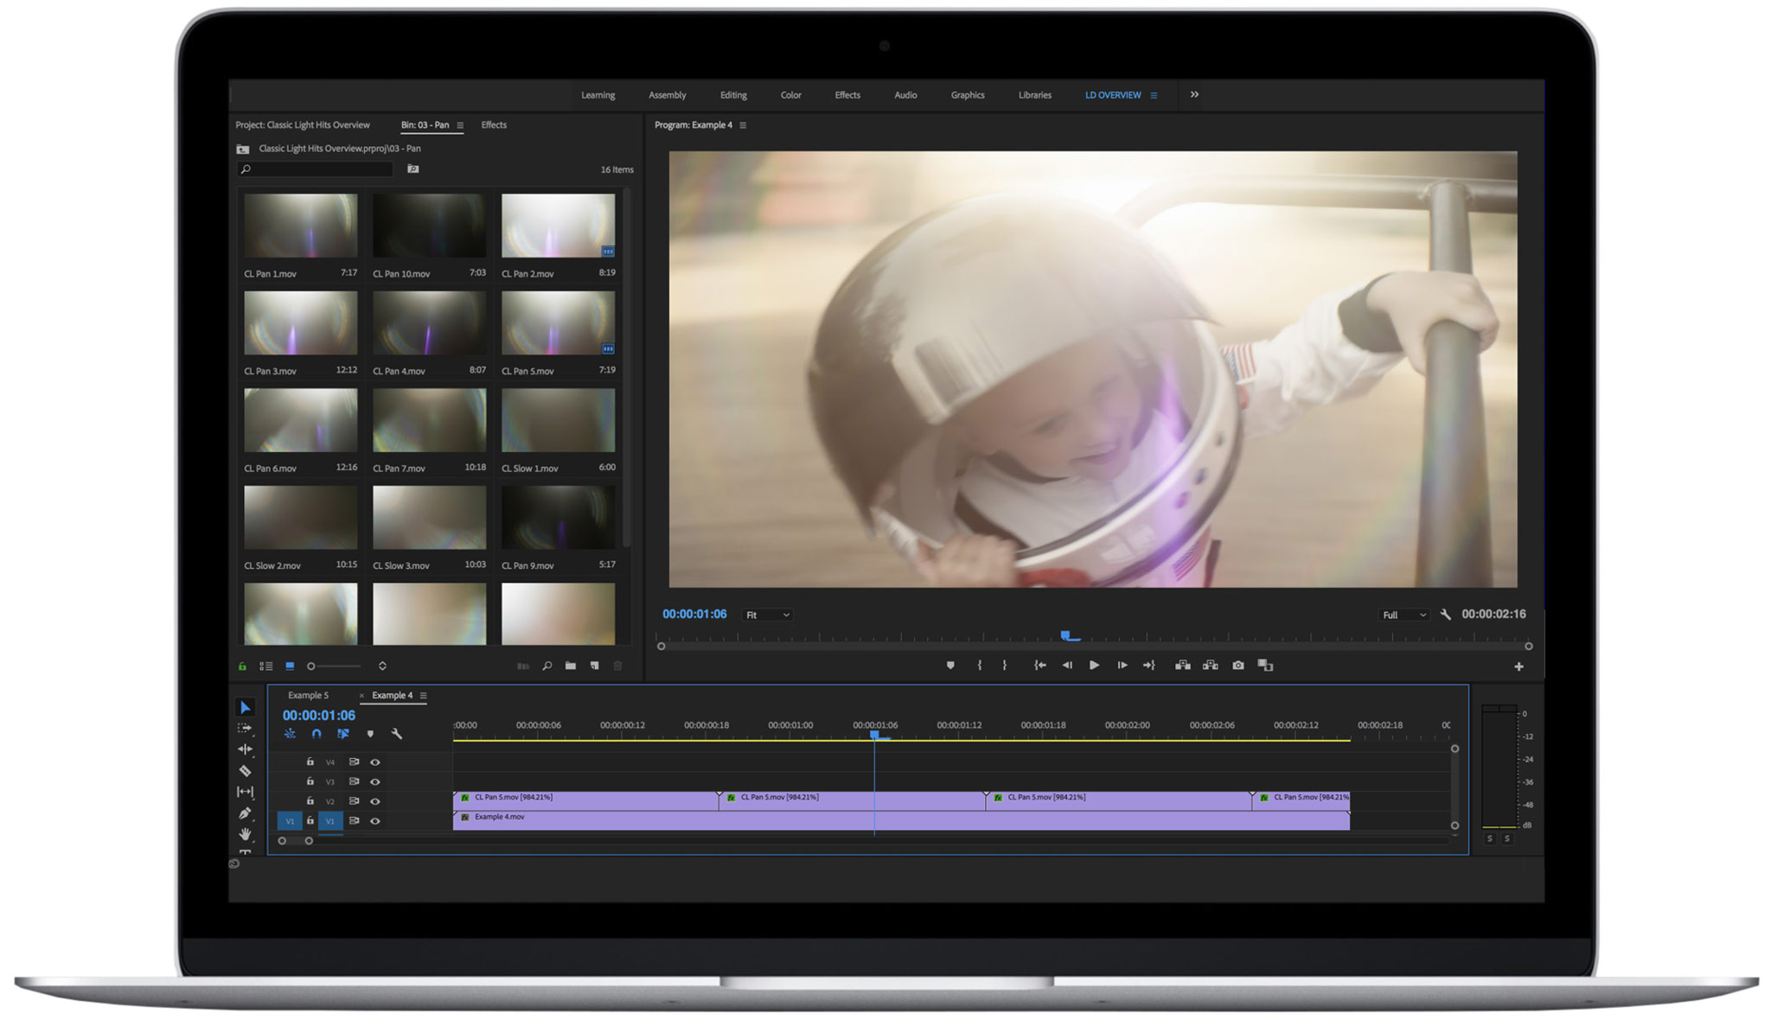1771x1020 pixels.
Task: Toggle visibility eye for track V4
Action: [375, 762]
